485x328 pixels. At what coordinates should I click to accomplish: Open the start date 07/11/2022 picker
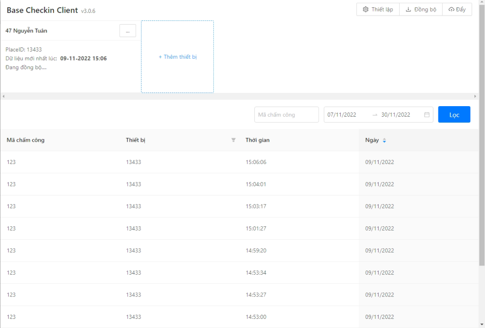point(342,115)
